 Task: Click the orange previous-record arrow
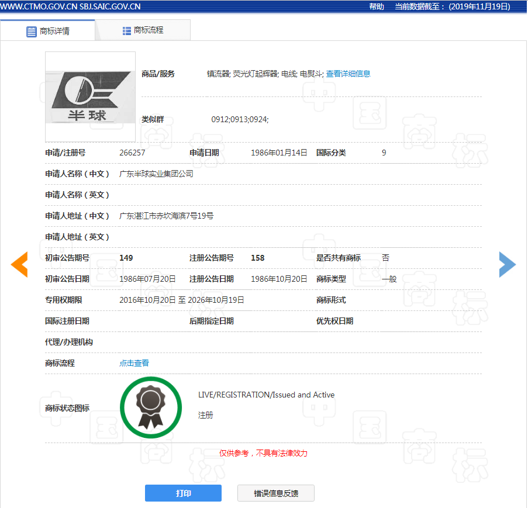tap(19, 264)
